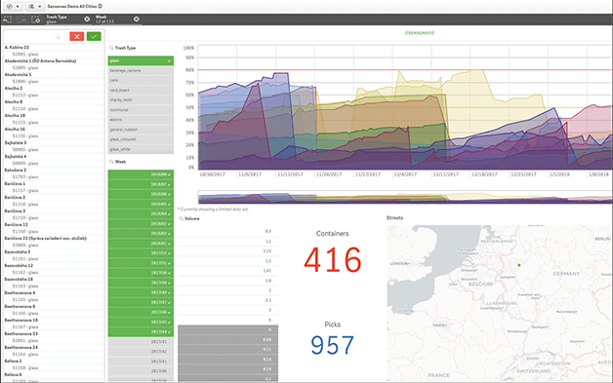613x383 pixels.
Task: Select electro trash type
Action: (x=141, y=120)
